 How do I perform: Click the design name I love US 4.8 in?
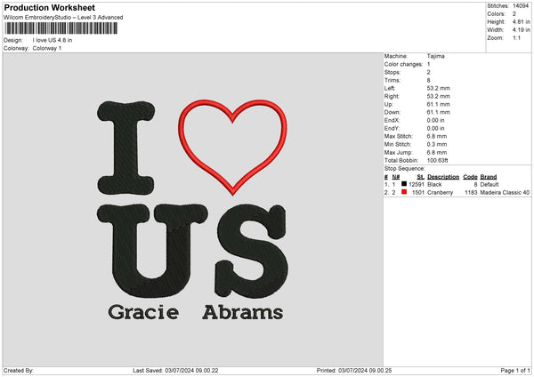53,40
